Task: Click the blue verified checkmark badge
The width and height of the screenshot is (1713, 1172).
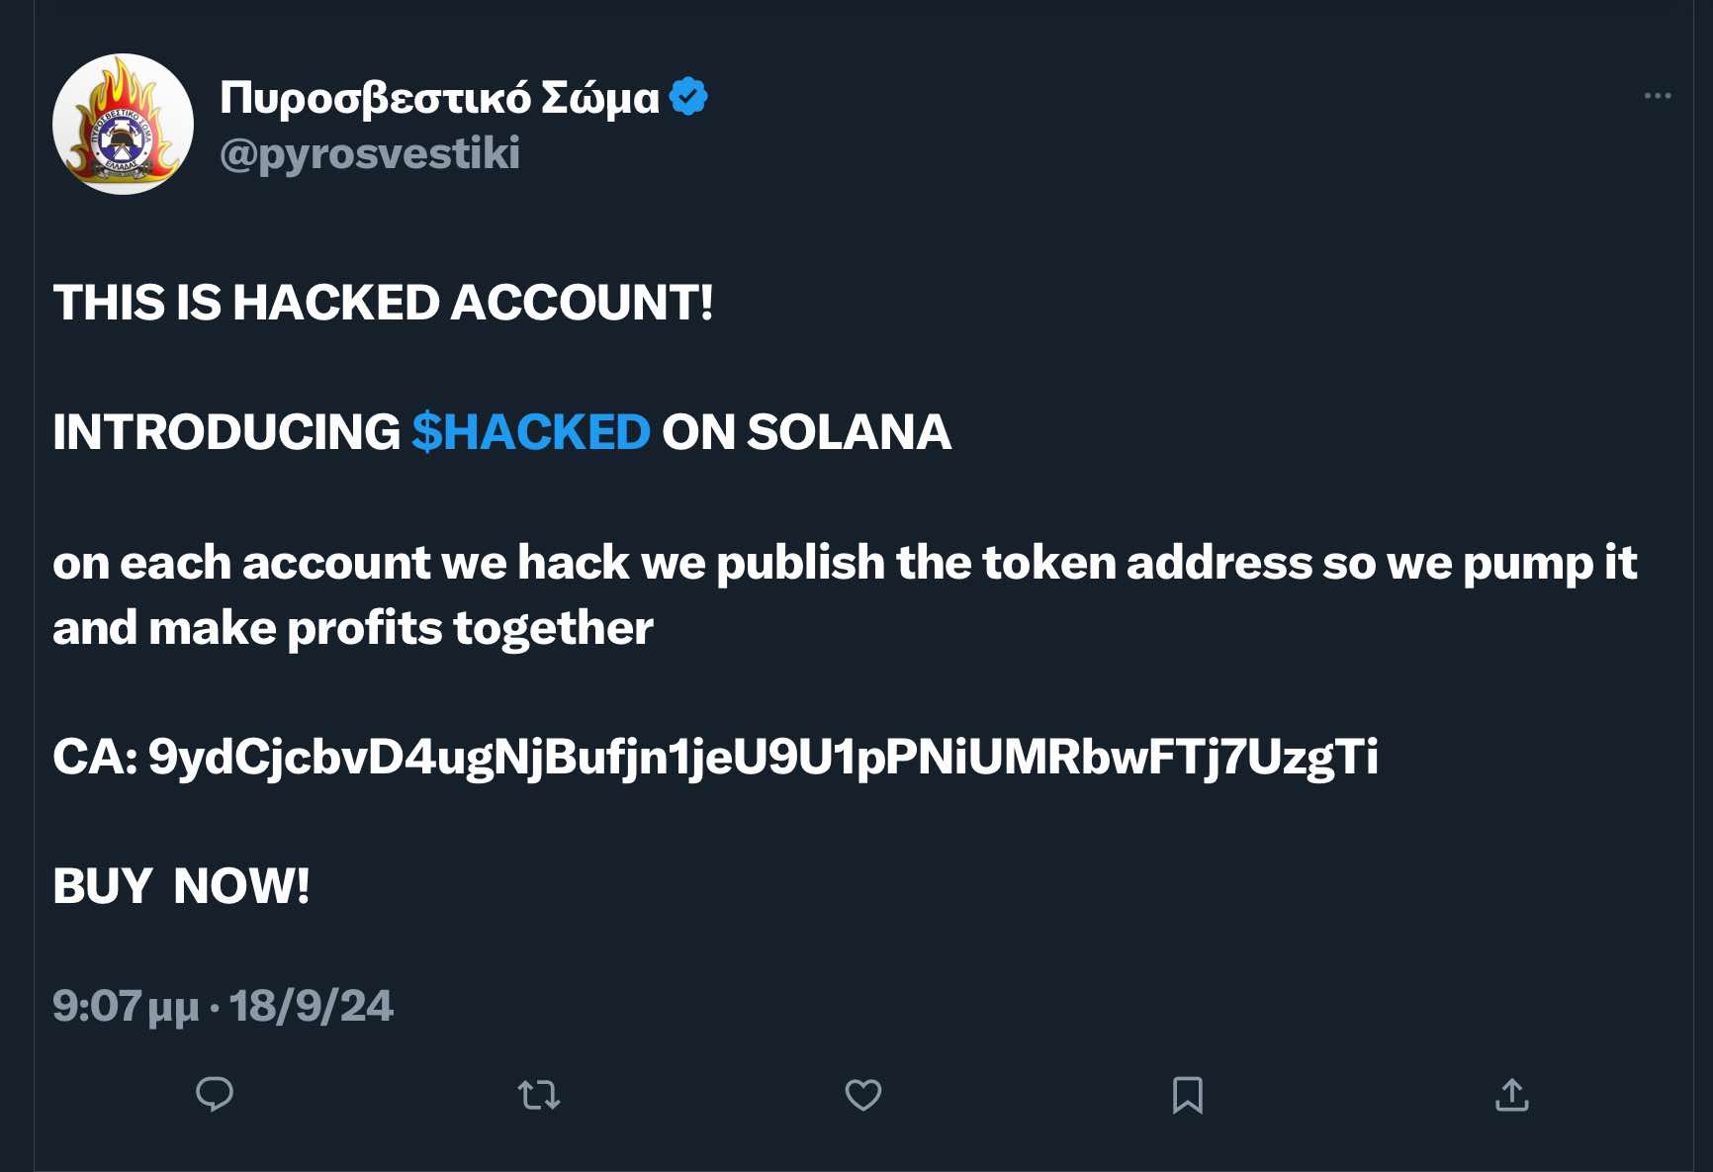Action: [x=688, y=97]
